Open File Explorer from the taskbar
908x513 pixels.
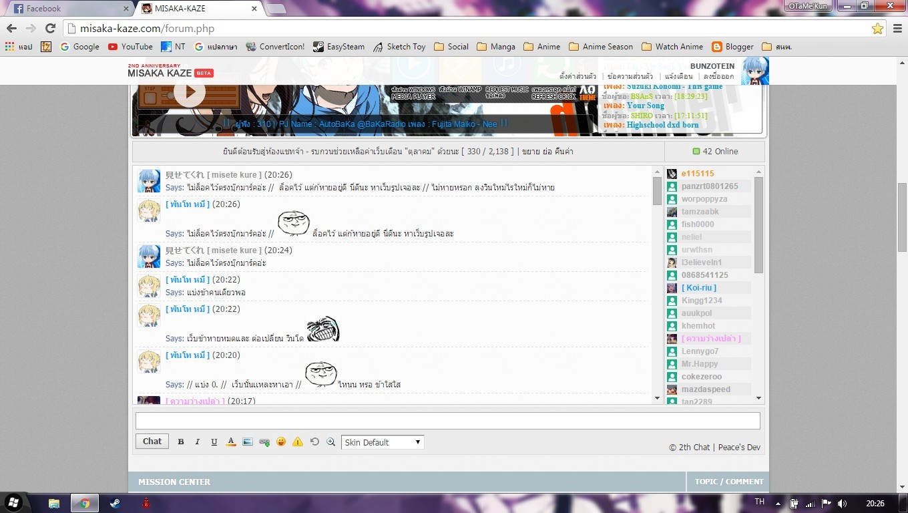tap(54, 503)
